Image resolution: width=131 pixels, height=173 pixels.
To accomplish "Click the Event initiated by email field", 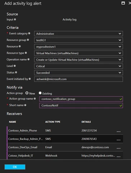I will click(78, 79).
